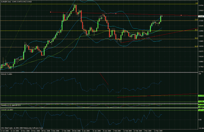Click the 0.8530 price axis label
This screenshot has height=132, width=204.
201,46
